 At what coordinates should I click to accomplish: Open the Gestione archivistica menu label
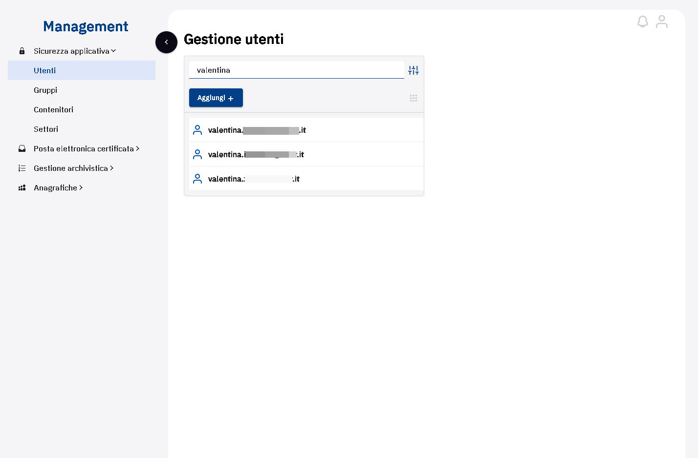pos(71,168)
